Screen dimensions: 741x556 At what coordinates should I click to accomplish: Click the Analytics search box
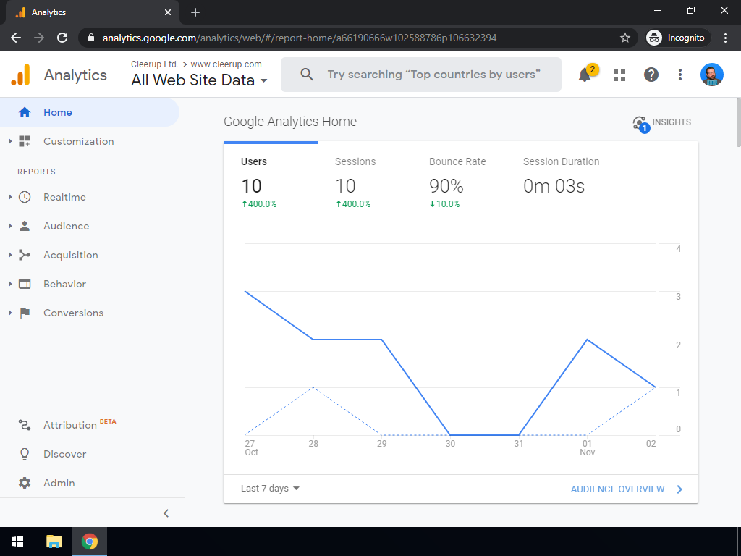point(433,75)
